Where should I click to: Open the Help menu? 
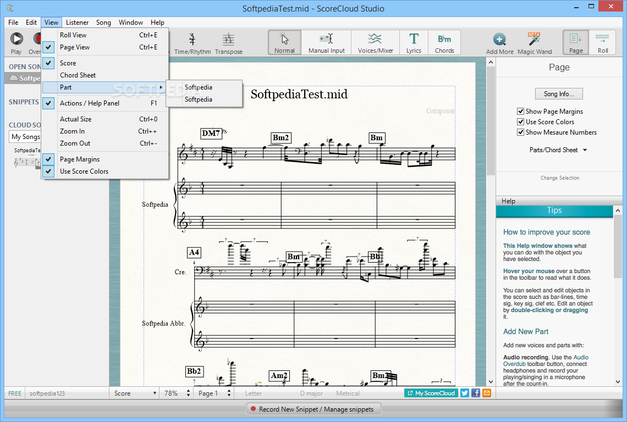pos(157,23)
